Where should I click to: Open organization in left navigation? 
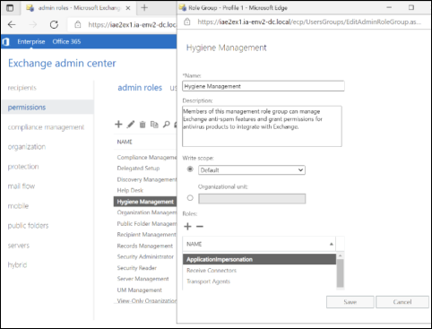pyautogui.click(x=27, y=147)
